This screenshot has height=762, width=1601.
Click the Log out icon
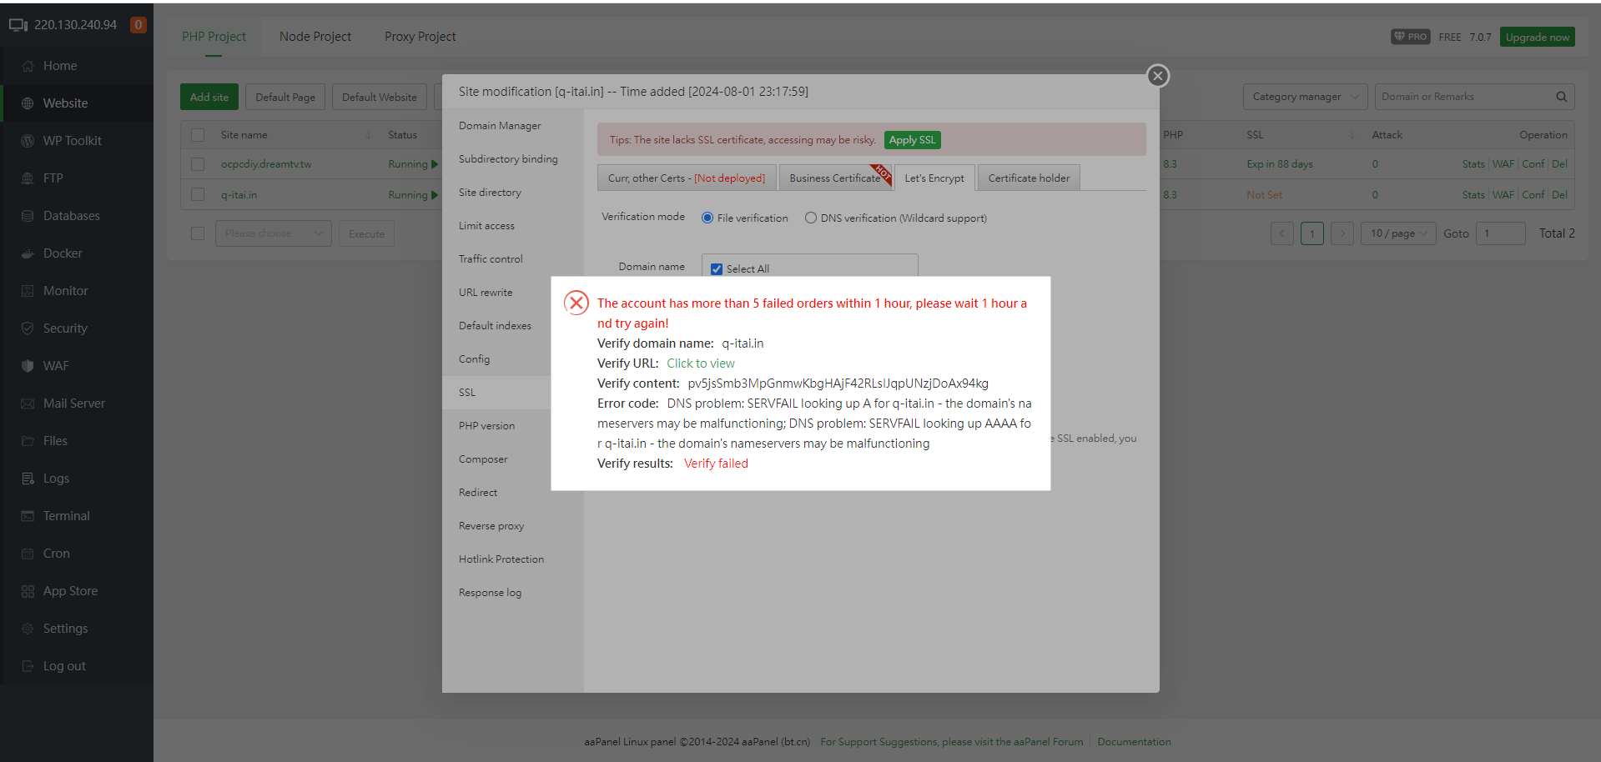28,666
